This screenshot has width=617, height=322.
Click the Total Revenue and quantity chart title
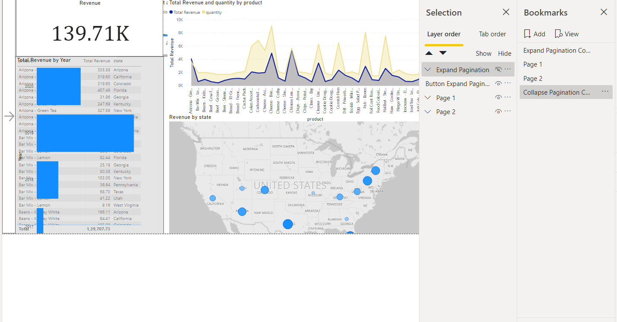click(x=216, y=3)
